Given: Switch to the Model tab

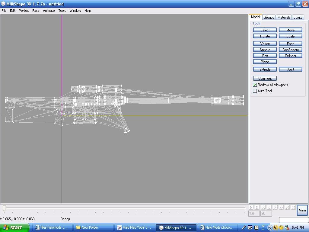Looking at the screenshot, I should point(255,17).
